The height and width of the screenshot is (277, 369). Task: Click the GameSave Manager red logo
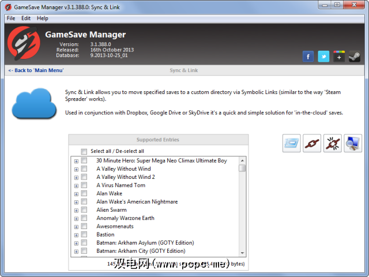pos(24,43)
